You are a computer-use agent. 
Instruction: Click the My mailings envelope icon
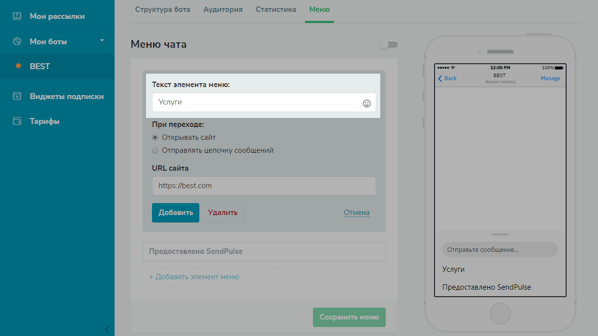(x=17, y=16)
